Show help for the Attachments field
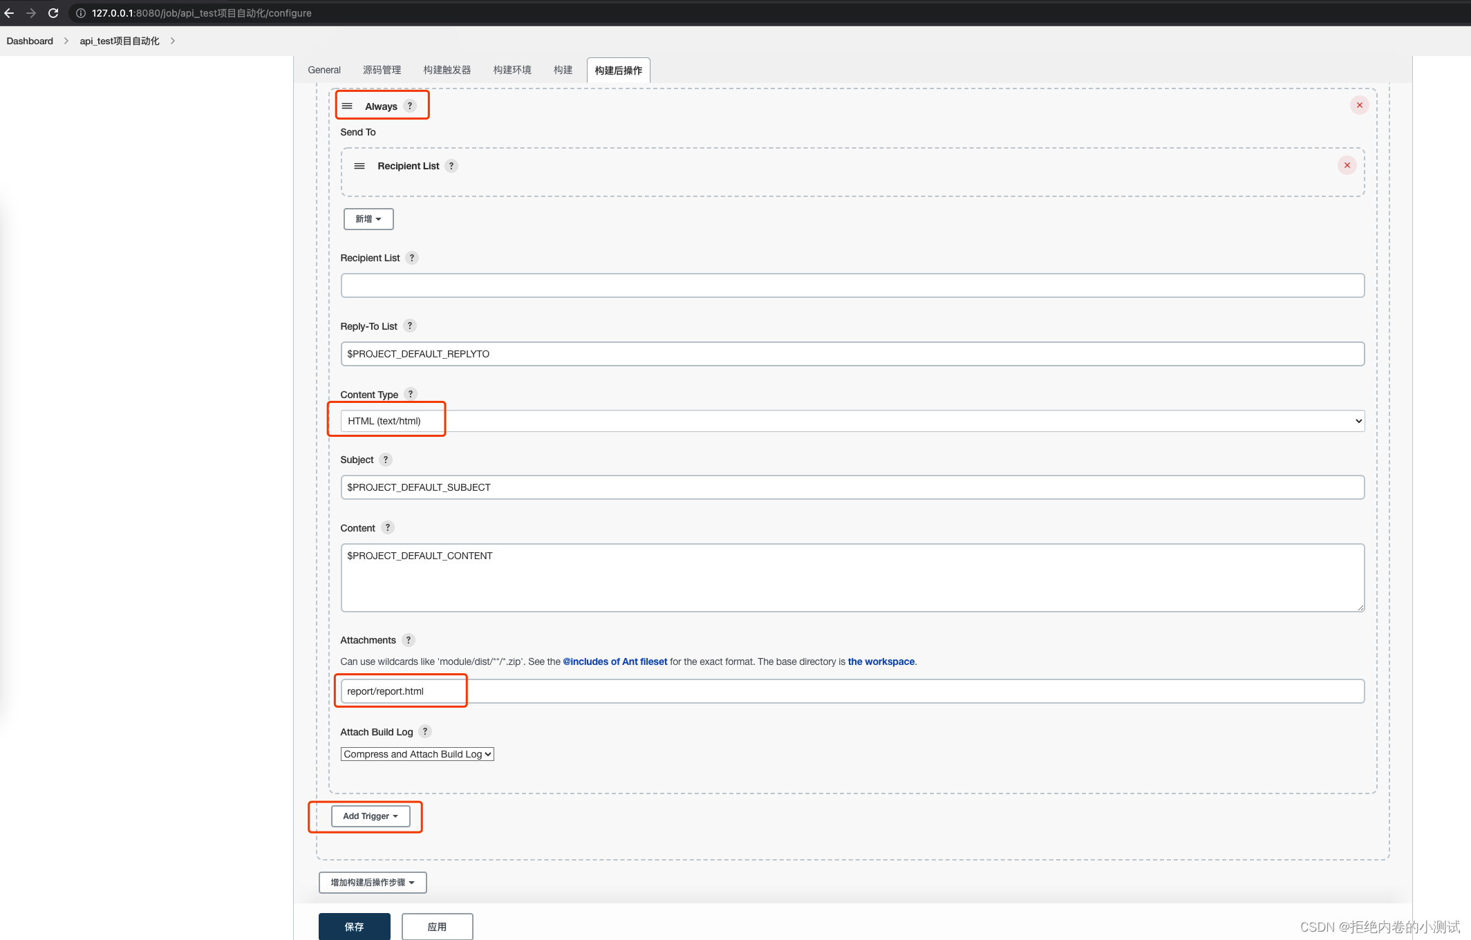 coord(409,640)
